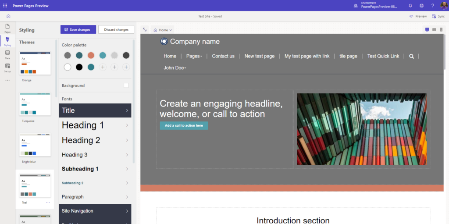The image size is (449, 224).
Task: Switch to desktop viewport icon
Action: [427, 29]
